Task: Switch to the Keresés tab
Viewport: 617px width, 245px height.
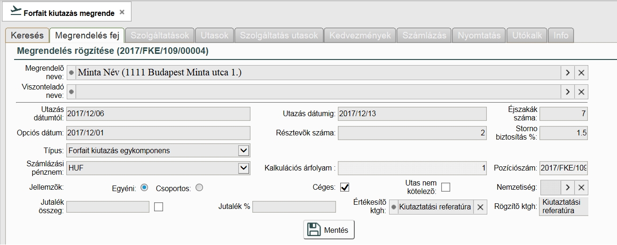Action: (x=27, y=36)
